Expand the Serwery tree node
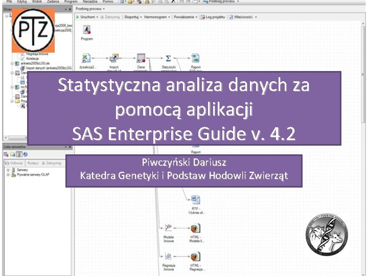The image size is (368, 276). (8, 170)
